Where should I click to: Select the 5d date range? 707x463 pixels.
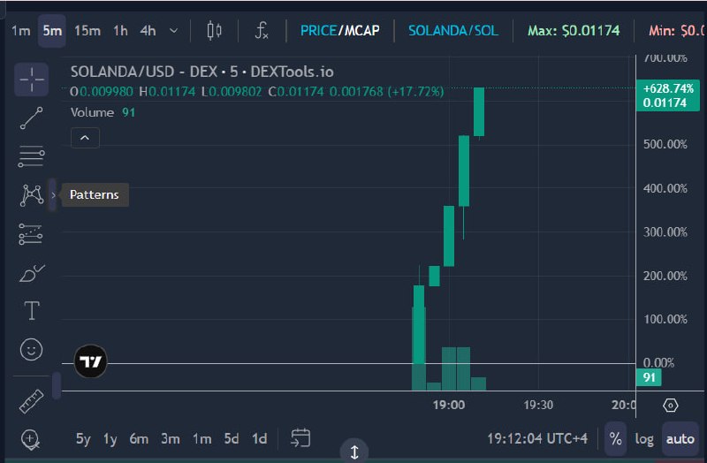tap(232, 438)
